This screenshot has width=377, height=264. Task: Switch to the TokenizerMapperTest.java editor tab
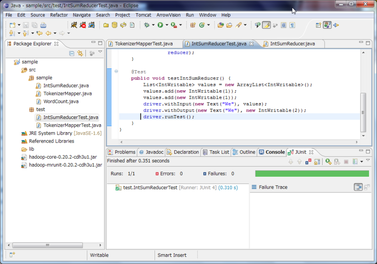pyautogui.click(x=144, y=44)
